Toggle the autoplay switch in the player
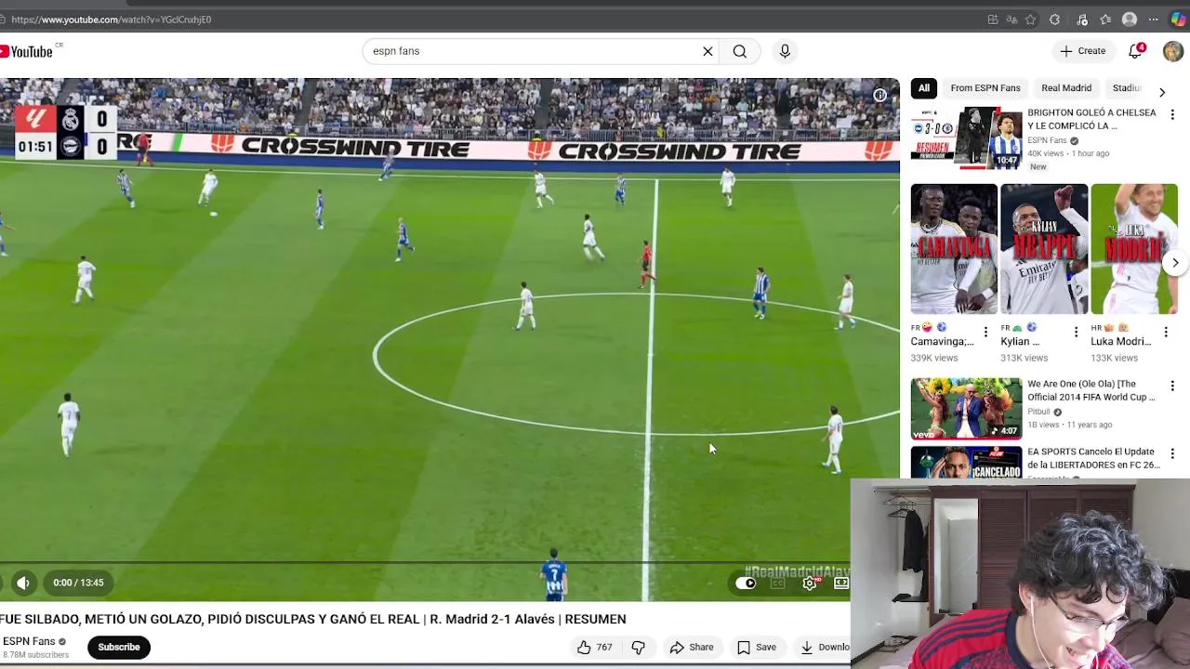This screenshot has width=1190, height=669. (x=746, y=584)
